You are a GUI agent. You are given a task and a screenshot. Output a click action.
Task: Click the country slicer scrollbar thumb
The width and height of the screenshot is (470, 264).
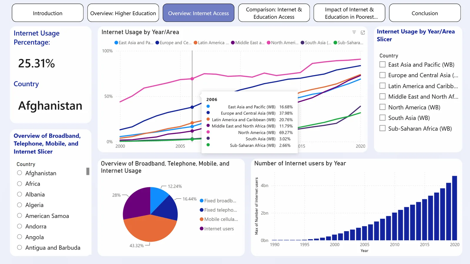click(88, 171)
